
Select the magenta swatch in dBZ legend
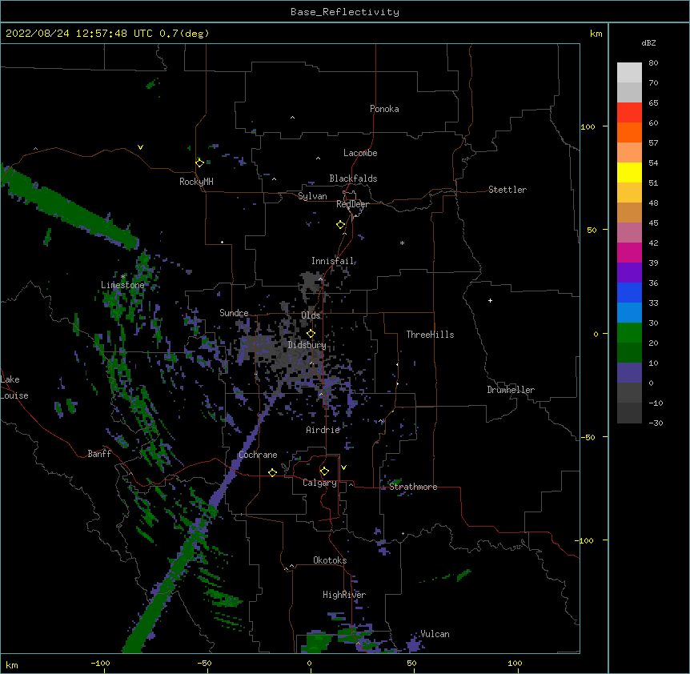[629, 252]
